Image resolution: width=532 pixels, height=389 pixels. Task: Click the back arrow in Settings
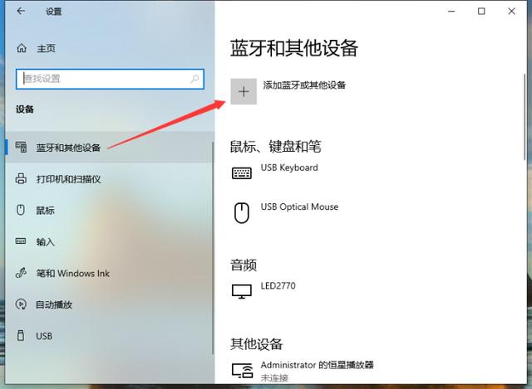coord(21,11)
